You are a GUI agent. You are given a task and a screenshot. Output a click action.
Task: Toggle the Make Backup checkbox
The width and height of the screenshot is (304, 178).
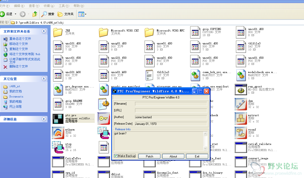point(116,156)
